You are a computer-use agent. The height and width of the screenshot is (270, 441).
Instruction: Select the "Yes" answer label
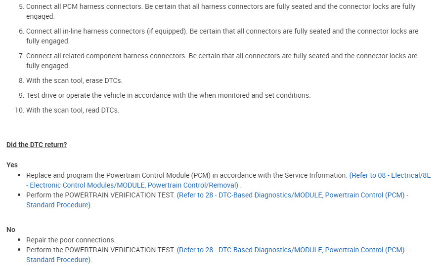point(12,165)
